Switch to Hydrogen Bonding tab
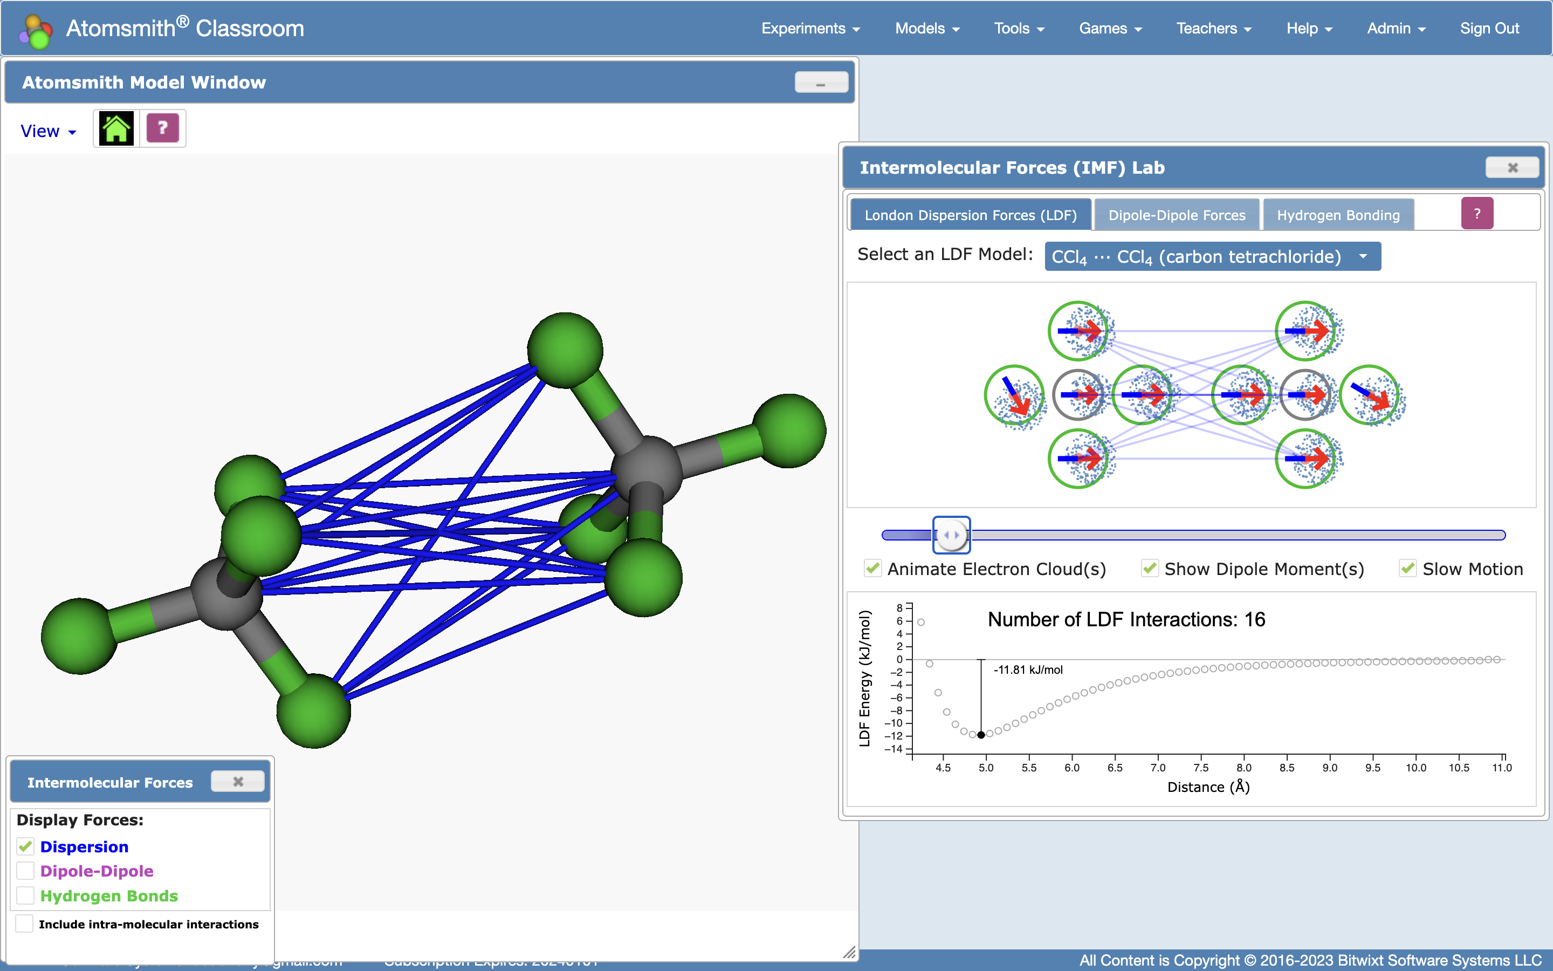Image resolution: width=1553 pixels, height=971 pixels. pos(1337,215)
